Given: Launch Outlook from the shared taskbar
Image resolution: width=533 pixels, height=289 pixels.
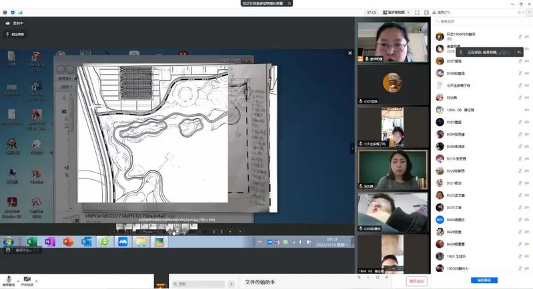Looking at the screenshot, I should click(86, 242).
